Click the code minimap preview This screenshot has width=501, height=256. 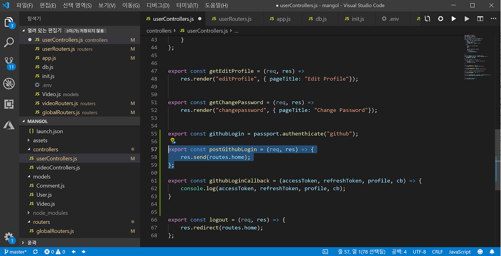478,55
